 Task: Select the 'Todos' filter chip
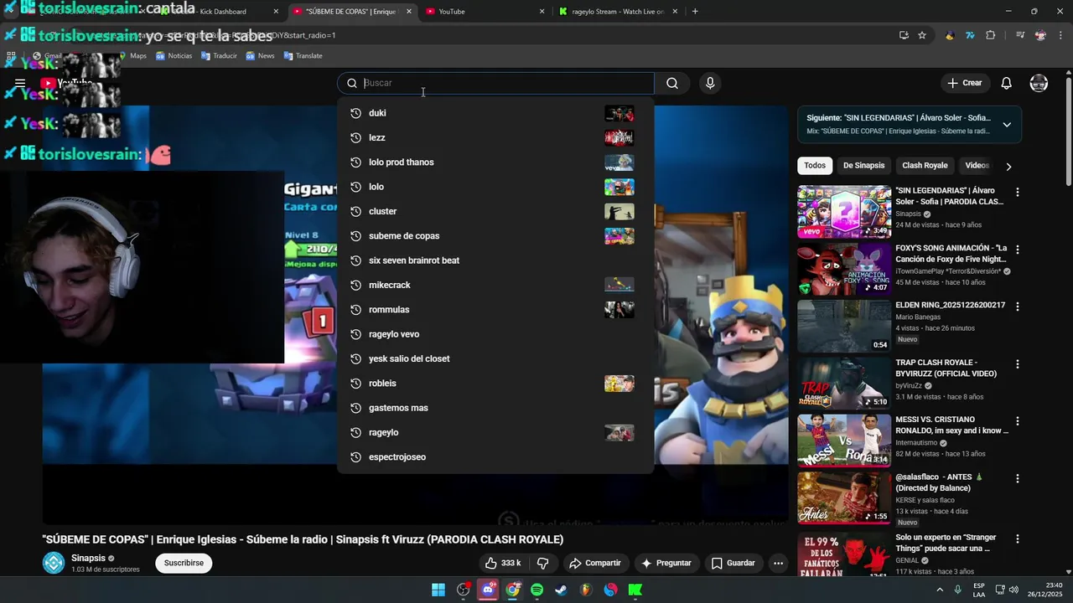coord(815,166)
